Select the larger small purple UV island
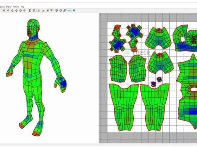Viewport: 197px width, 148px height. click(153, 84)
